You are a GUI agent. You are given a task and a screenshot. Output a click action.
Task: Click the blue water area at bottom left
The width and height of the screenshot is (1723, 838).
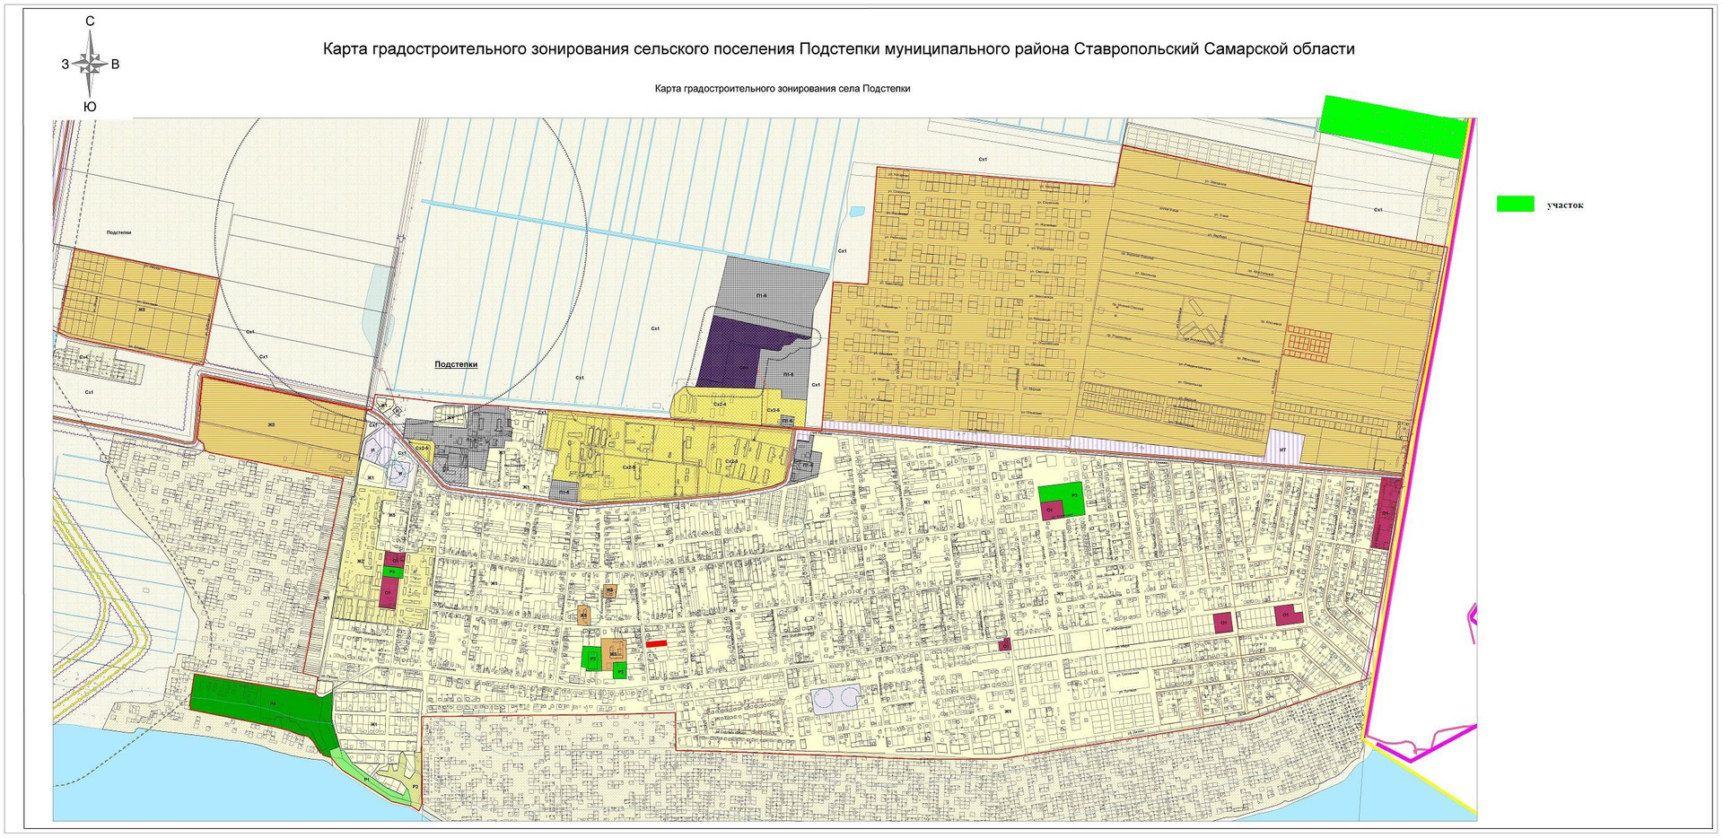[x=179, y=781]
